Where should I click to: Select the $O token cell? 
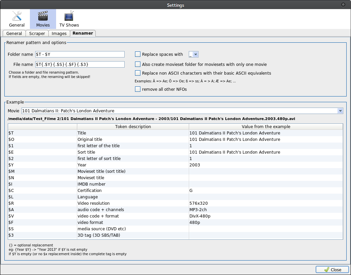[43, 140]
